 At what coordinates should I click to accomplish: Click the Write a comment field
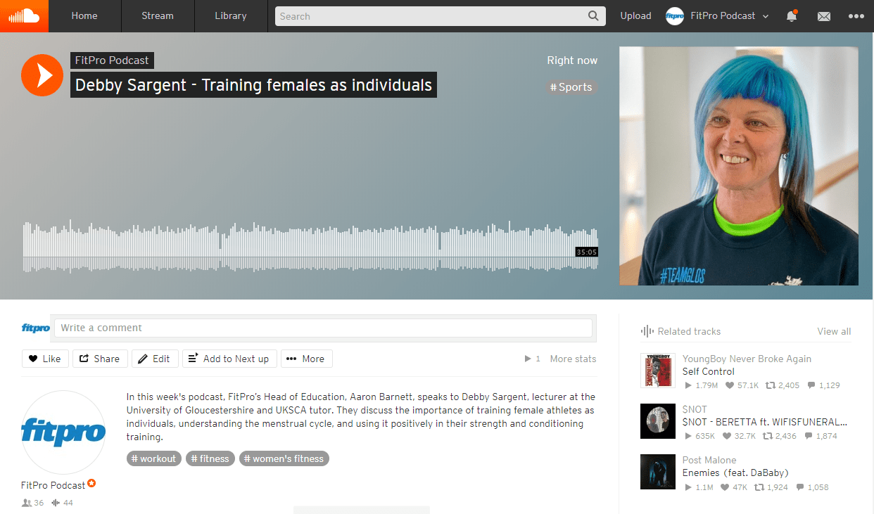[x=323, y=328]
